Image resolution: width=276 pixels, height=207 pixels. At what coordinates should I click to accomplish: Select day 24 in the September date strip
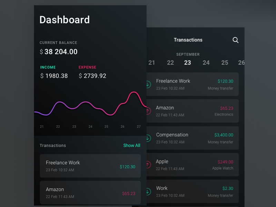(206, 63)
